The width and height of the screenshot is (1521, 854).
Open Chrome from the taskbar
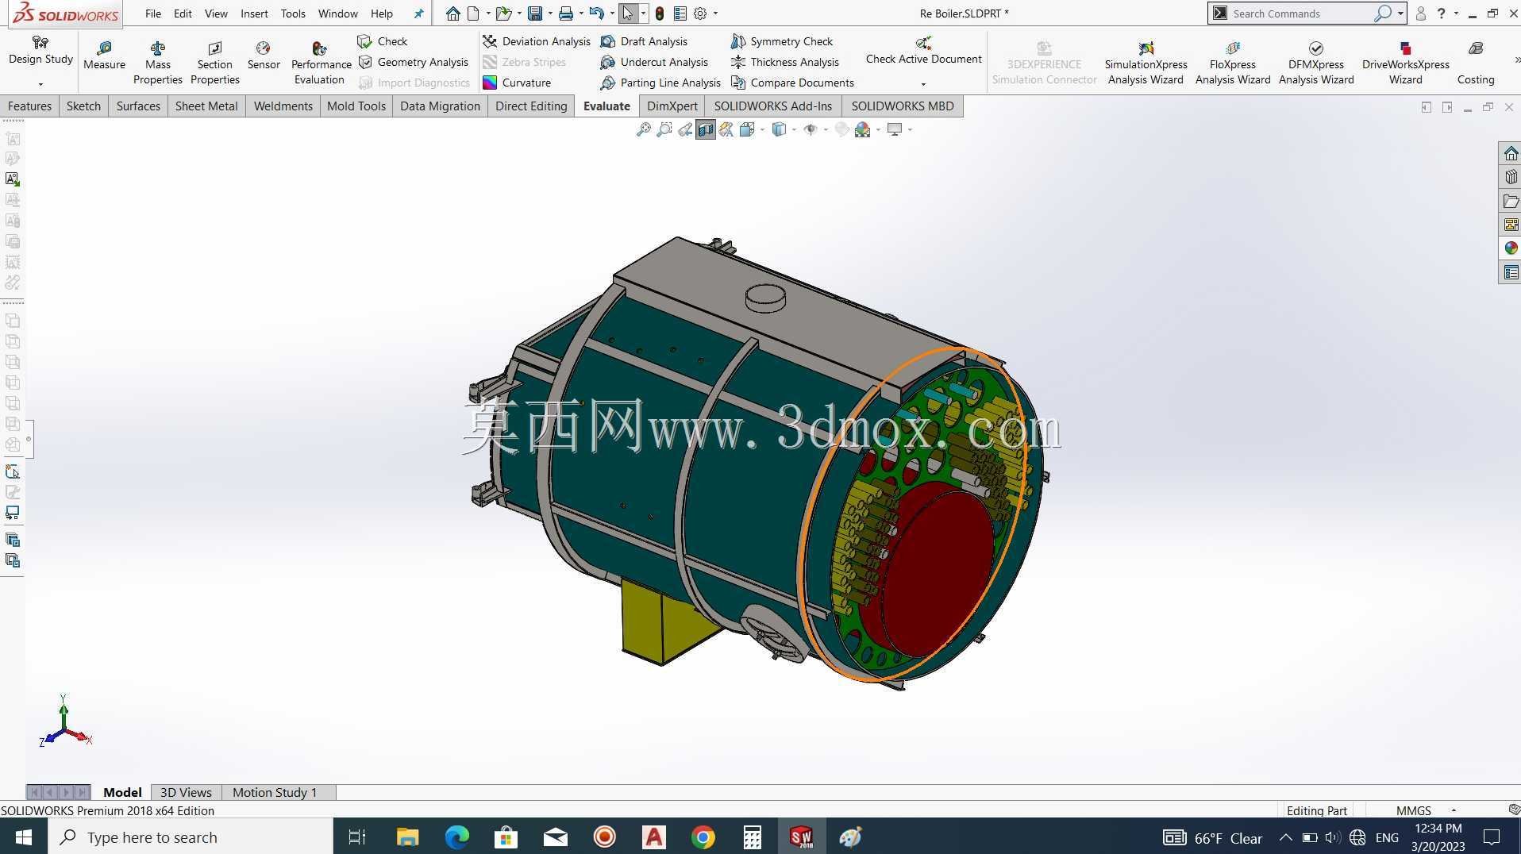[x=703, y=837]
